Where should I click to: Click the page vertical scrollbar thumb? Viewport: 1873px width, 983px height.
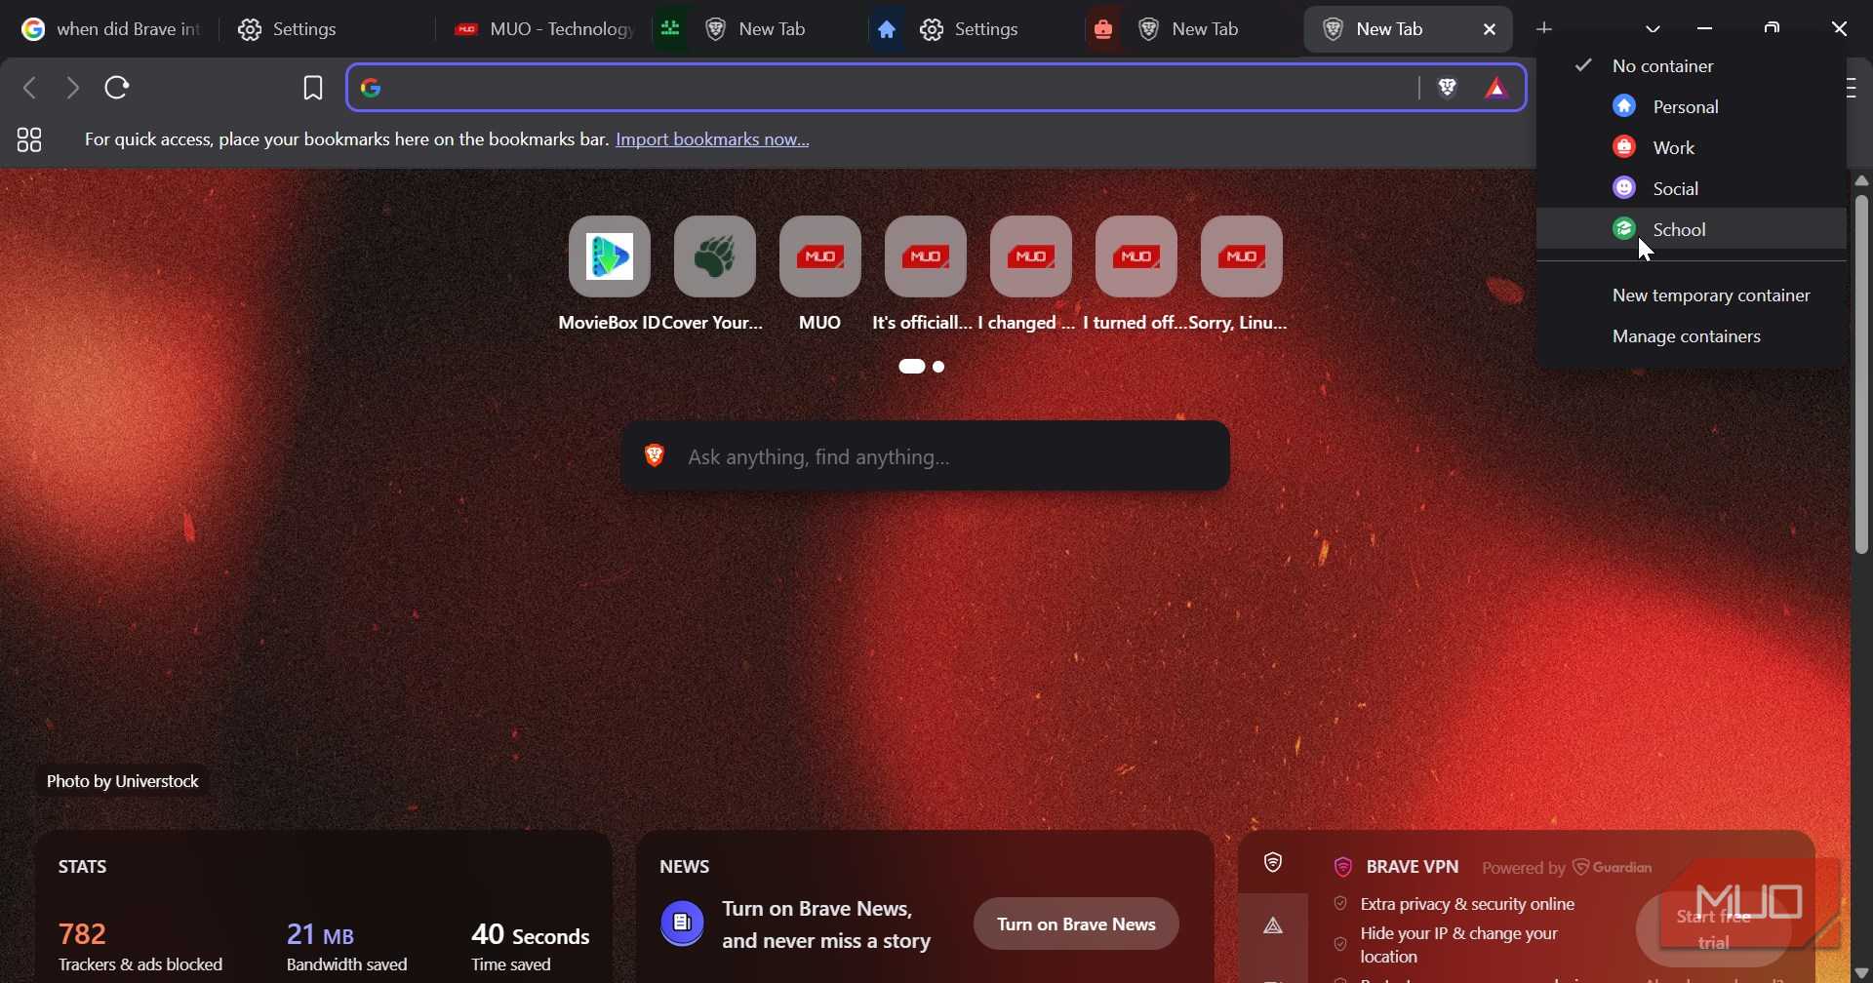pos(1862,375)
